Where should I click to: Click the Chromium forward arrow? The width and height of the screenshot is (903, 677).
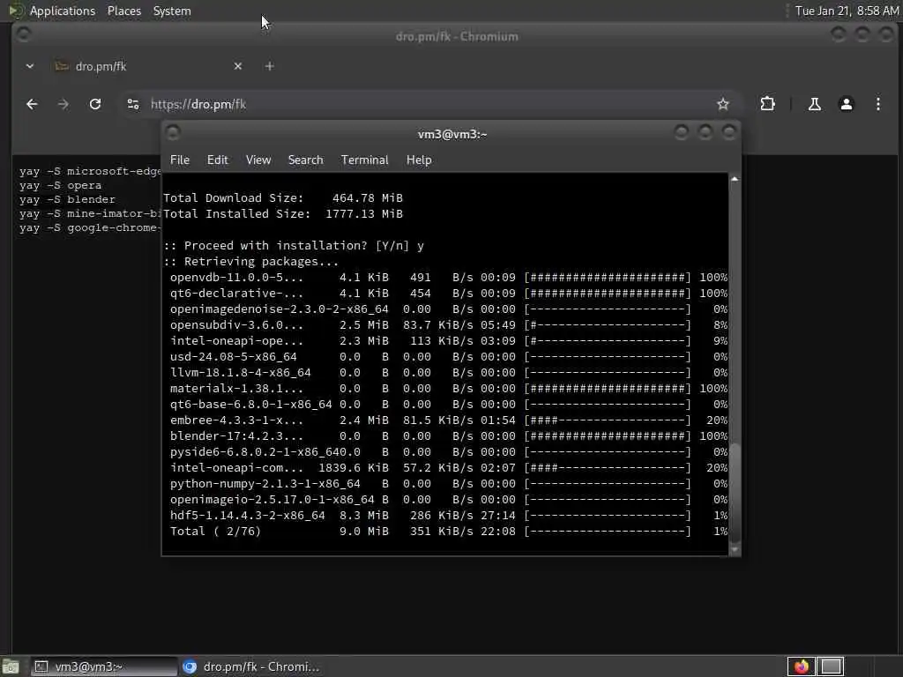click(63, 104)
